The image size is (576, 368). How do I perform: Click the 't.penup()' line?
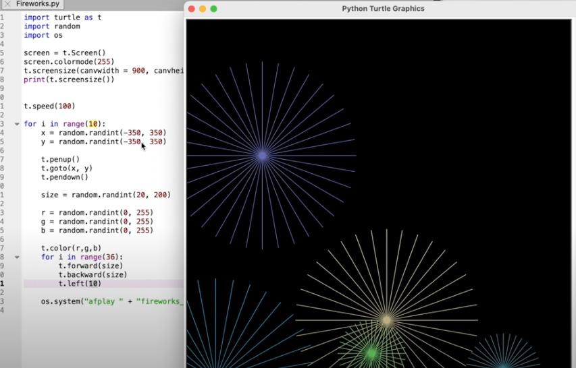60,160
